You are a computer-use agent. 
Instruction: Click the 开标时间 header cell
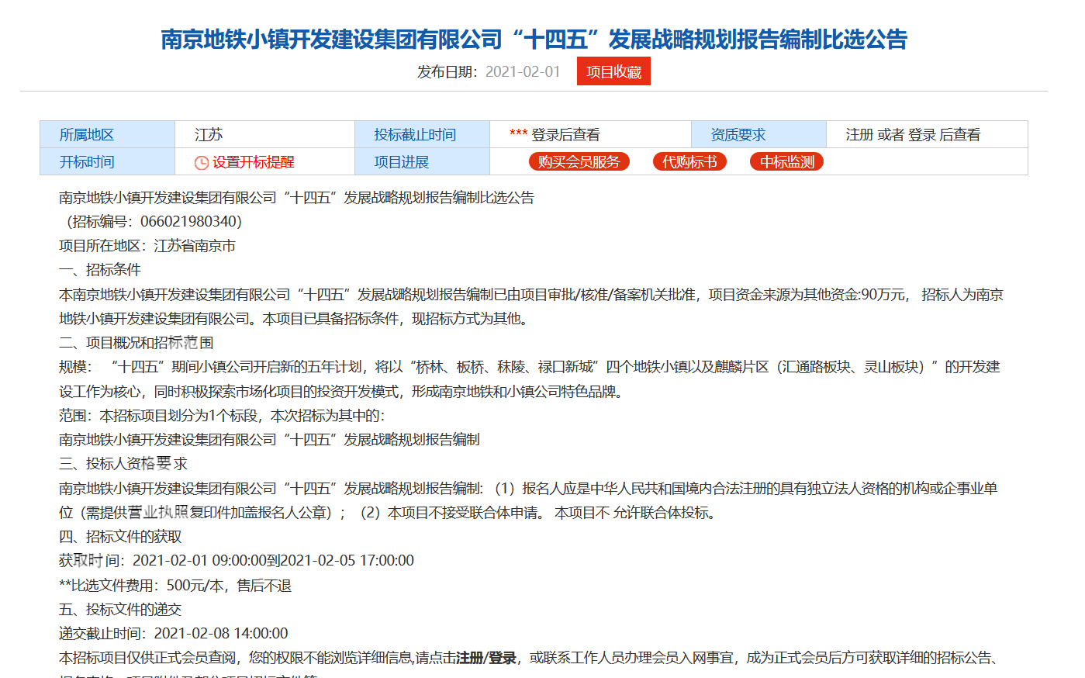click(x=107, y=161)
